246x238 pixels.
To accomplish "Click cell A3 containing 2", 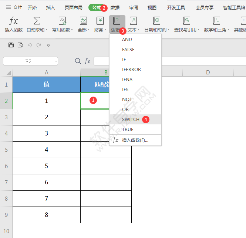I will pos(47,117).
